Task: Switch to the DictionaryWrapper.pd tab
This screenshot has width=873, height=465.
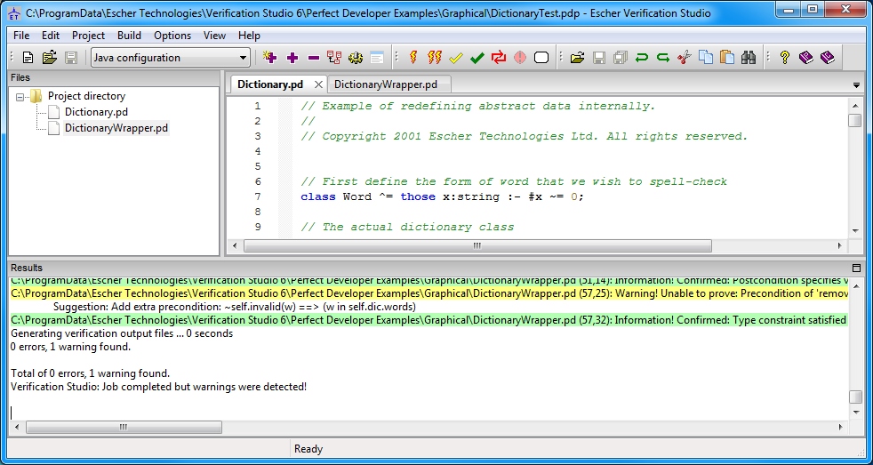Action: (x=385, y=84)
